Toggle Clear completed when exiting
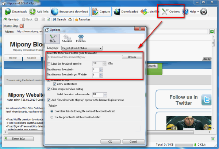Screen dimensions: 219x149 pyautogui.click(x=49, y=89)
